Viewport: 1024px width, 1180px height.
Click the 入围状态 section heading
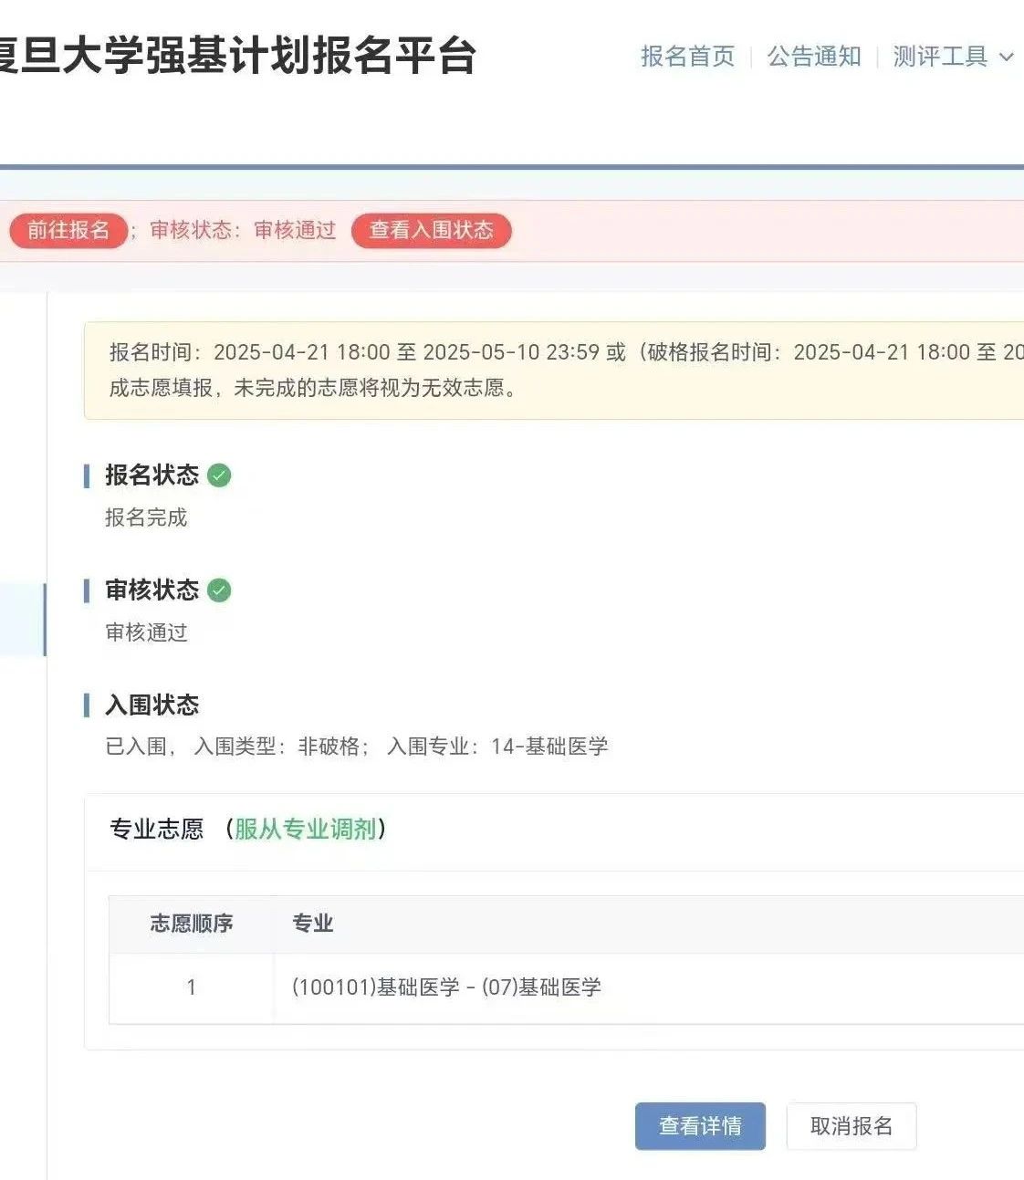tap(152, 705)
